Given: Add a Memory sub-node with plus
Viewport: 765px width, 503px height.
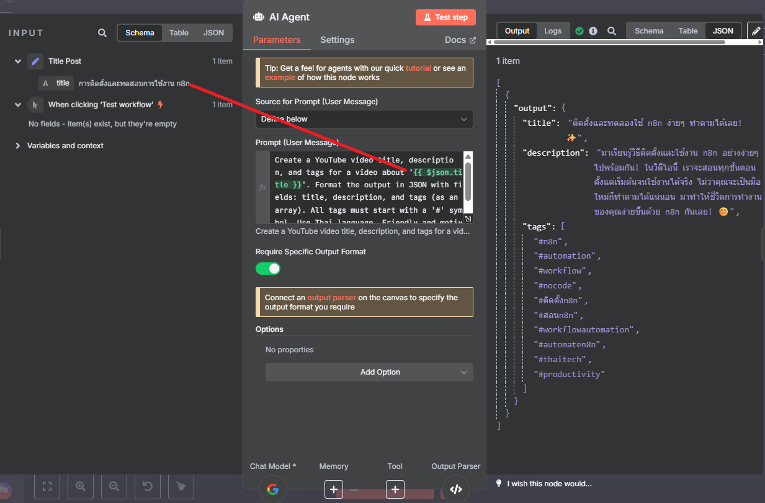Looking at the screenshot, I should click(x=334, y=489).
